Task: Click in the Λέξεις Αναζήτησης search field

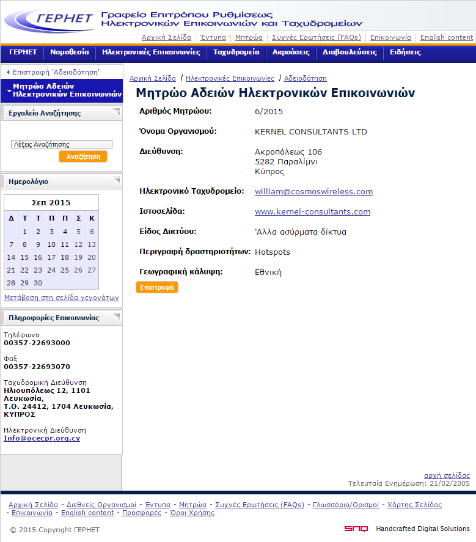Action: pyautogui.click(x=62, y=145)
